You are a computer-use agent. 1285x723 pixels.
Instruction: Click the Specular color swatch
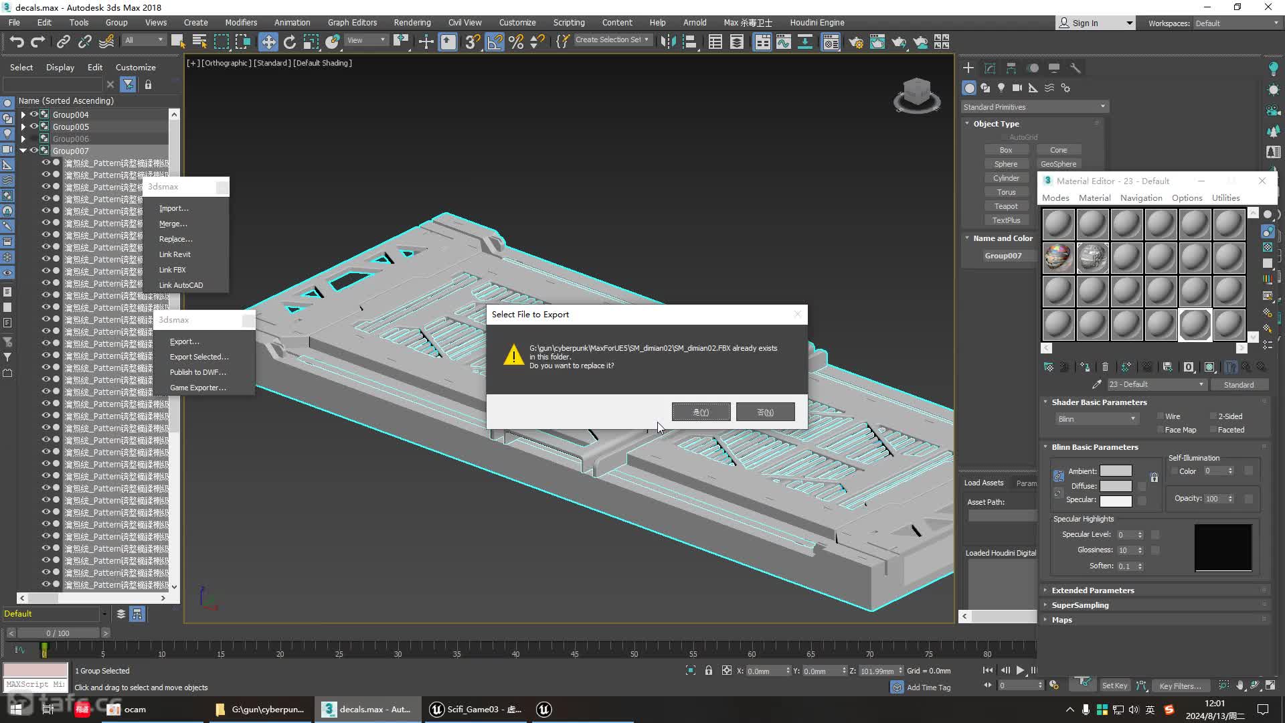pos(1116,501)
